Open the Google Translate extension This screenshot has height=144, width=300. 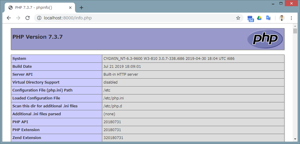(268, 18)
